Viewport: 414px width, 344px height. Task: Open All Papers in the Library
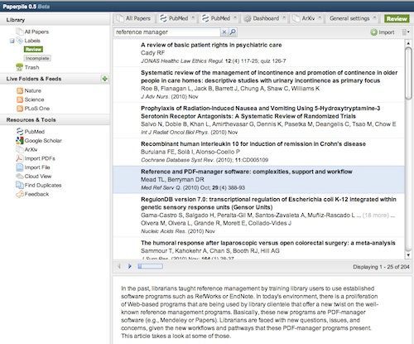36,31
